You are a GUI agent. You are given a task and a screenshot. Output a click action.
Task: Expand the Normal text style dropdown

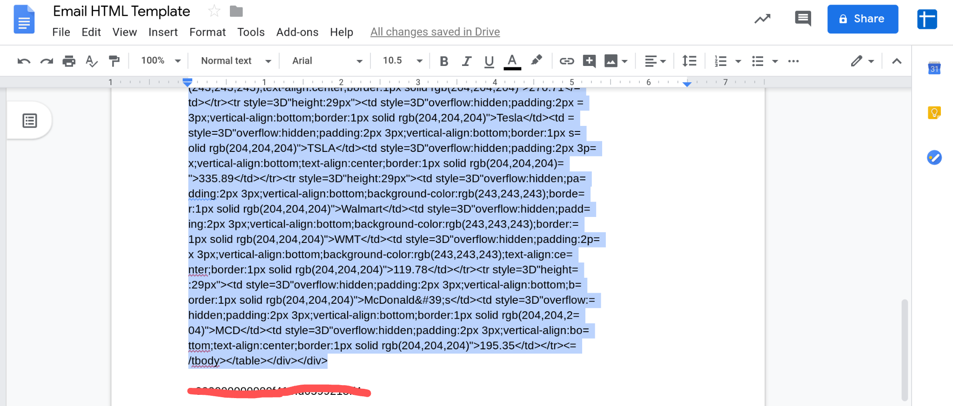(x=235, y=61)
